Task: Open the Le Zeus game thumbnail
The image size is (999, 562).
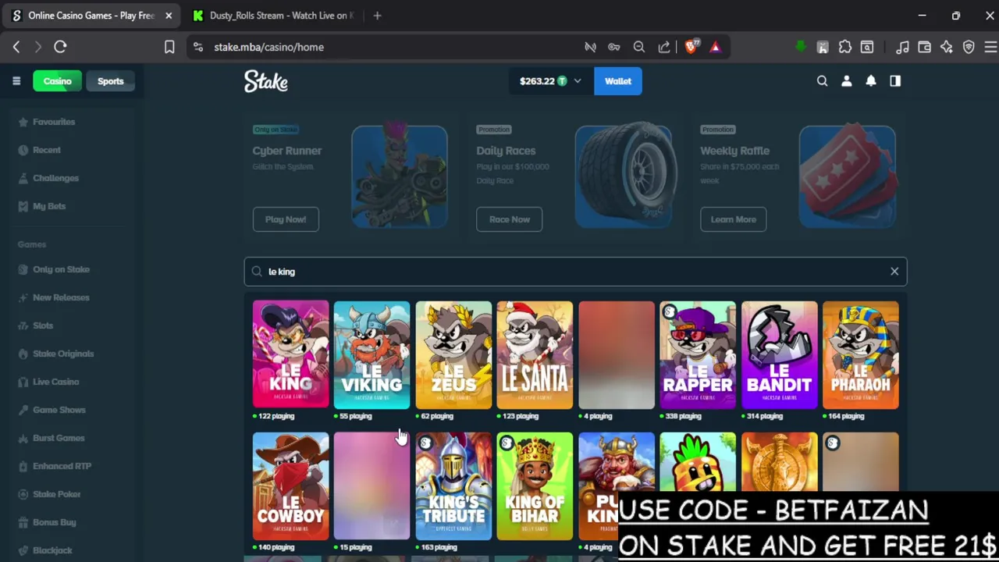Action: pos(453,354)
